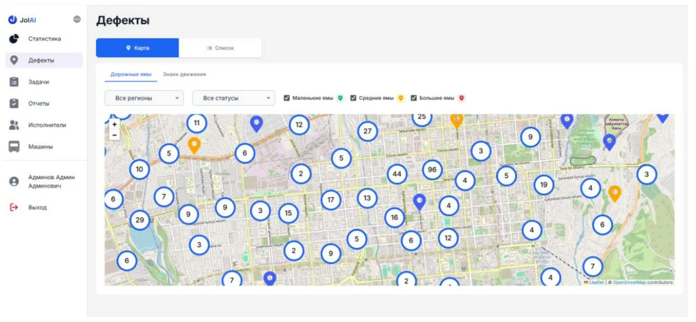Click the Задачи clipboard icon

[x=14, y=82]
